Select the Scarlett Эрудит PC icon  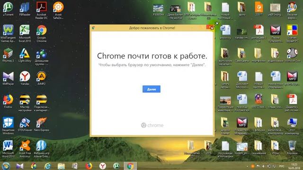pyautogui.click(x=292, y=34)
